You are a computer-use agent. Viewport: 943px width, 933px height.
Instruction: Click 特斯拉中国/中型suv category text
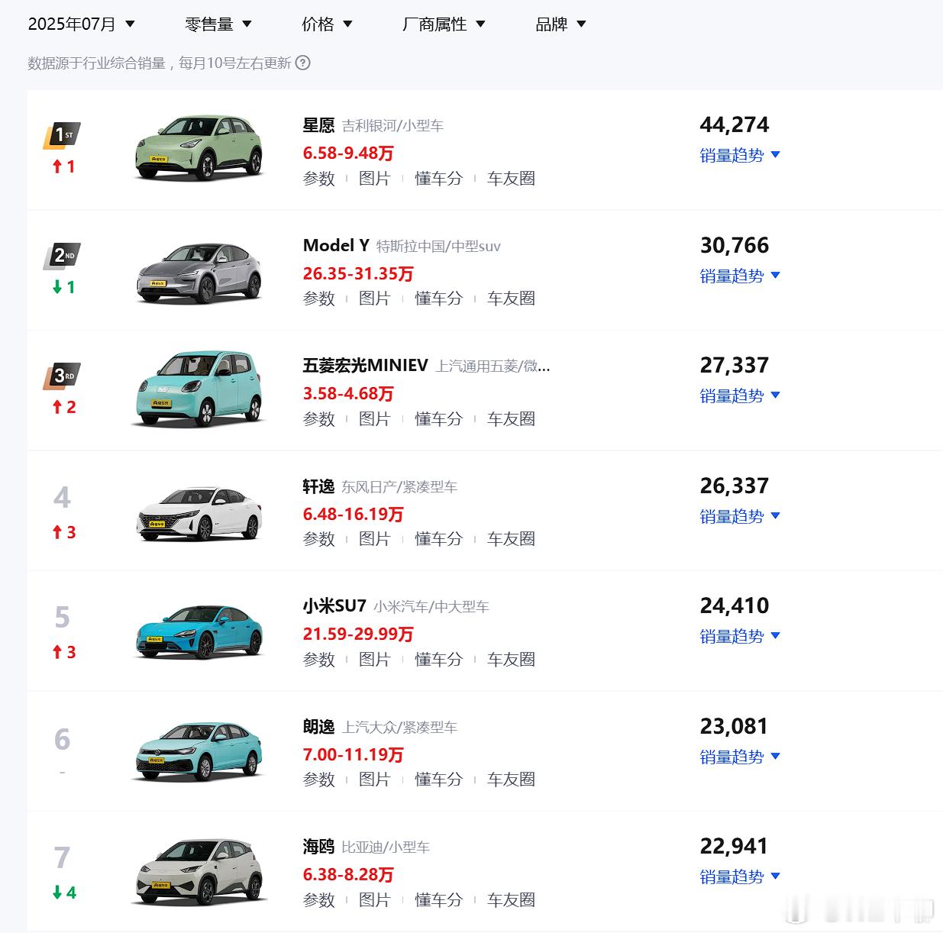(x=438, y=246)
